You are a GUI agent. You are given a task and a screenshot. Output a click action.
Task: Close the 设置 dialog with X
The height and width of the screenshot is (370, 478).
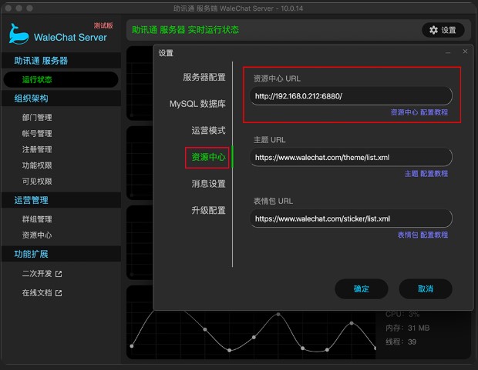click(465, 52)
